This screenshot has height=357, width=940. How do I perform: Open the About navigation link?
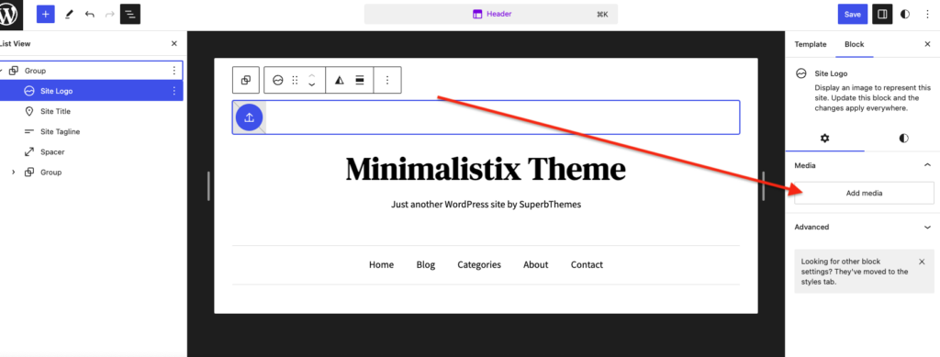535,264
